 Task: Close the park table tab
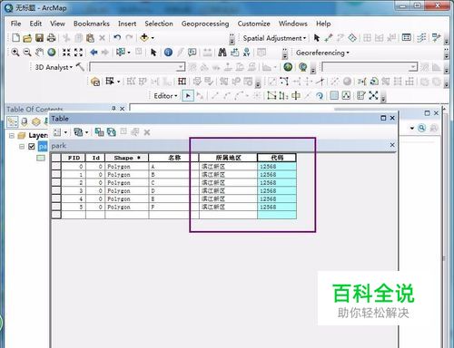pyautogui.click(x=392, y=145)
